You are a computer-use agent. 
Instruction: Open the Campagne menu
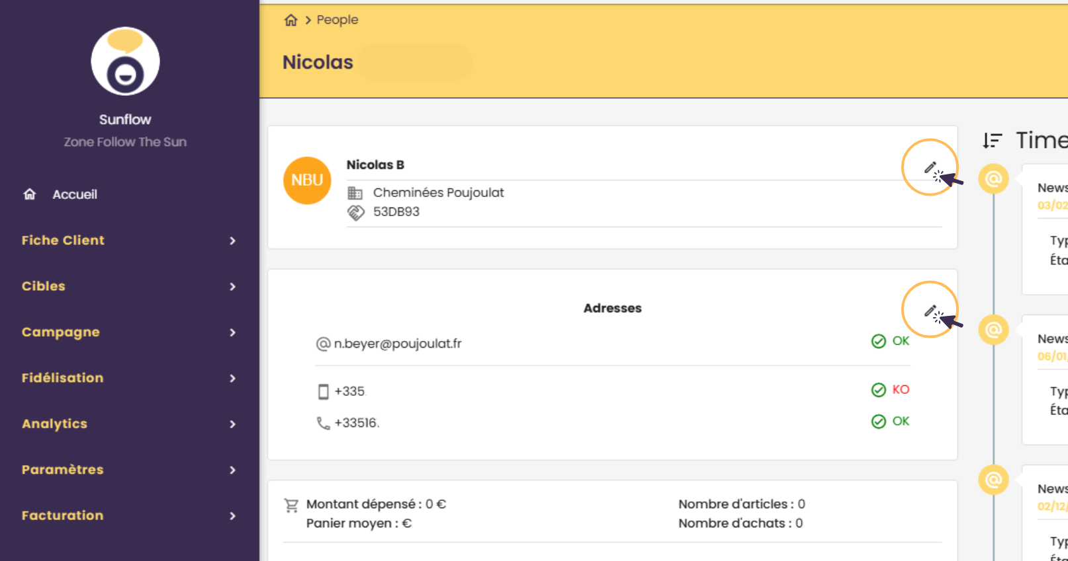tap(61, 332)
